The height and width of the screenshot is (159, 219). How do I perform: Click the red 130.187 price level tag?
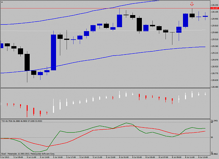pyautogui.click(x=215, y=8)
